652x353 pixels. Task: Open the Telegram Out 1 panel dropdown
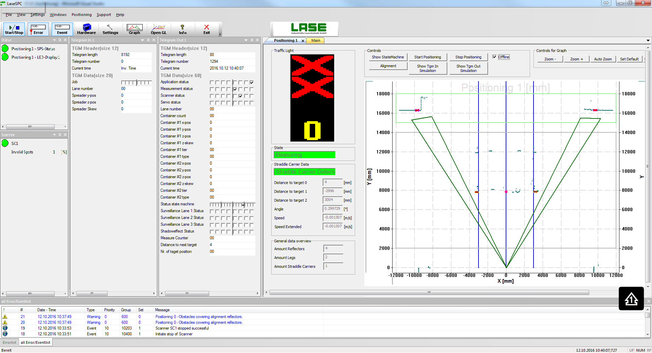pos(246,40)
